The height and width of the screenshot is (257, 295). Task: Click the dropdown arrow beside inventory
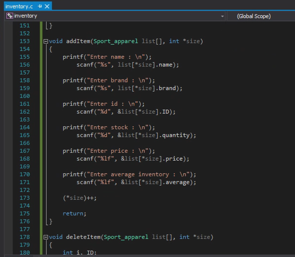tap(223, 16)
